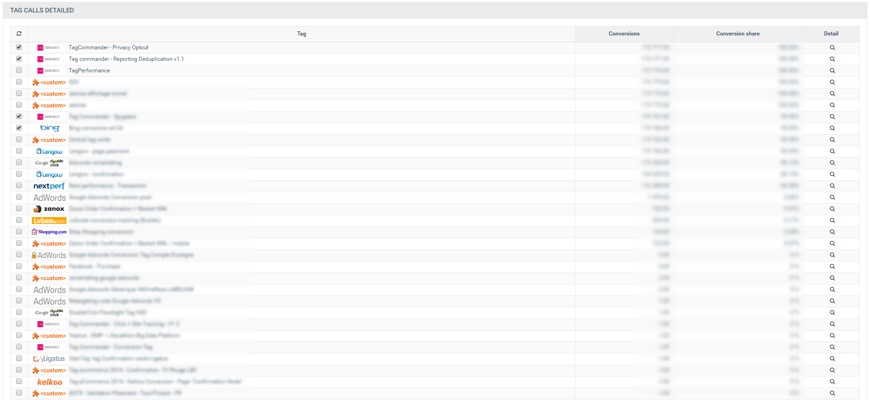Uncheck the TagCommander Privacy Optout checkbox
The image size is (870, 400).
pyautogui.click(x=19, y=47)
